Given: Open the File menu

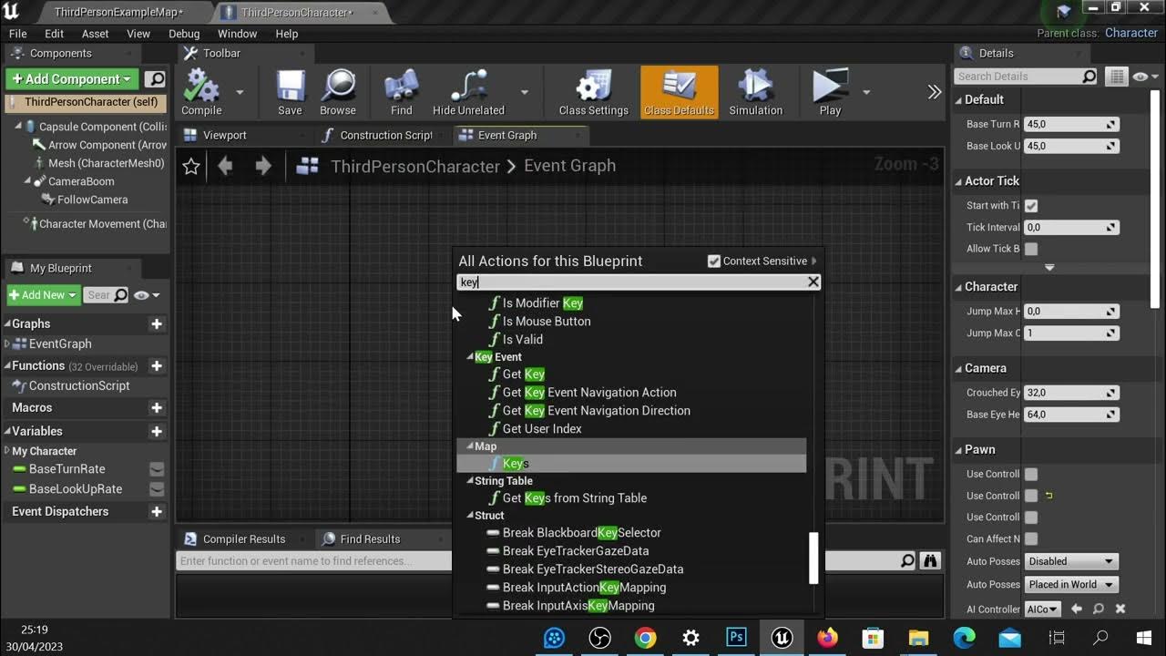Looking at the screenshot, I should (18, 34).
